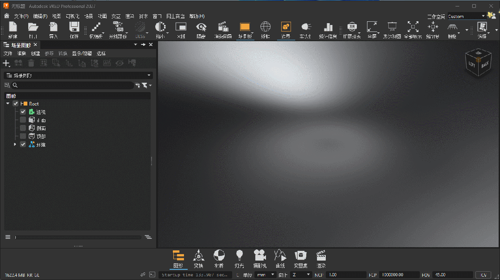Viewport: 500px width, 280px height.
Task: Click the DLSS toolbar icon
Action: tap(139, 27)
